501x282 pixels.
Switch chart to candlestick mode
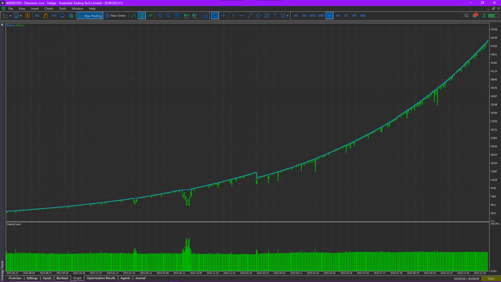tap(142, 16)
